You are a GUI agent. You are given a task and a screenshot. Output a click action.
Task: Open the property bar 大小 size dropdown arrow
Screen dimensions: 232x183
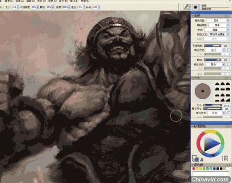tap(18, 7)
